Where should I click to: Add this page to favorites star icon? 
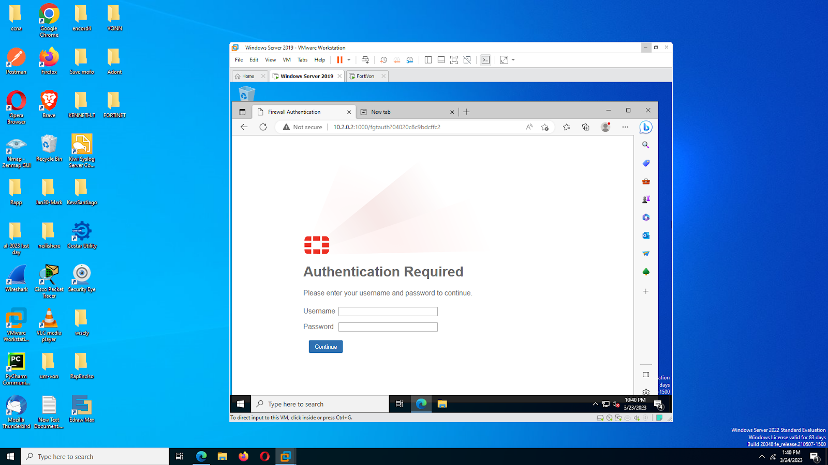(545, 127)
